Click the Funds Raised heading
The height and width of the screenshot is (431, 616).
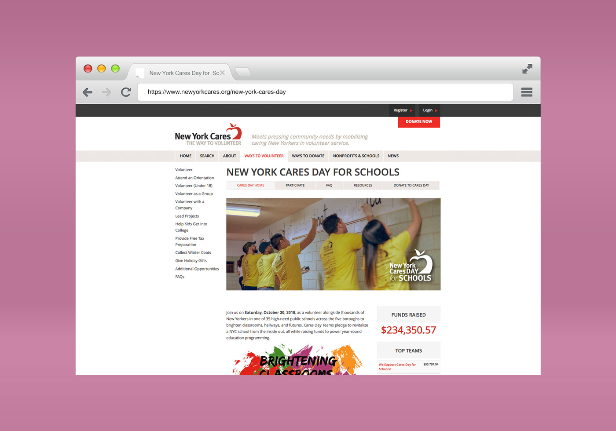[x=408, y=315]
